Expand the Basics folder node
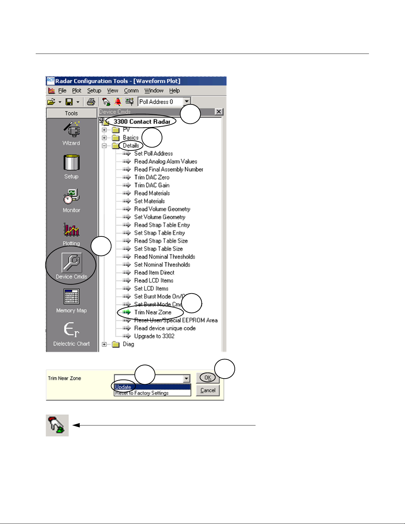Image resolution: width=405 pixels, height=524 pixels. [x=104, y=138]
